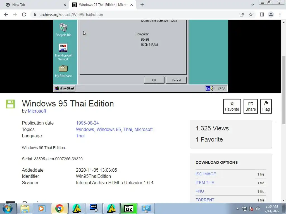
Task: Favorite this archive item
Action: click(x=232, y=106)
